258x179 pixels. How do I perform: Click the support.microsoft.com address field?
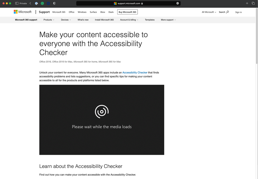[128, 3]
